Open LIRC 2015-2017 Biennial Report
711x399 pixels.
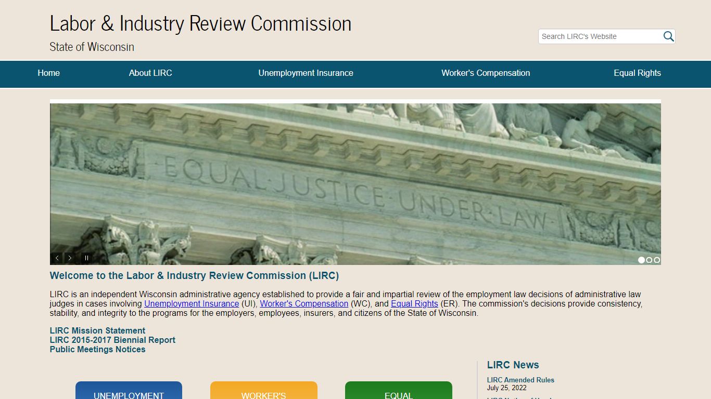click(112, 340)
